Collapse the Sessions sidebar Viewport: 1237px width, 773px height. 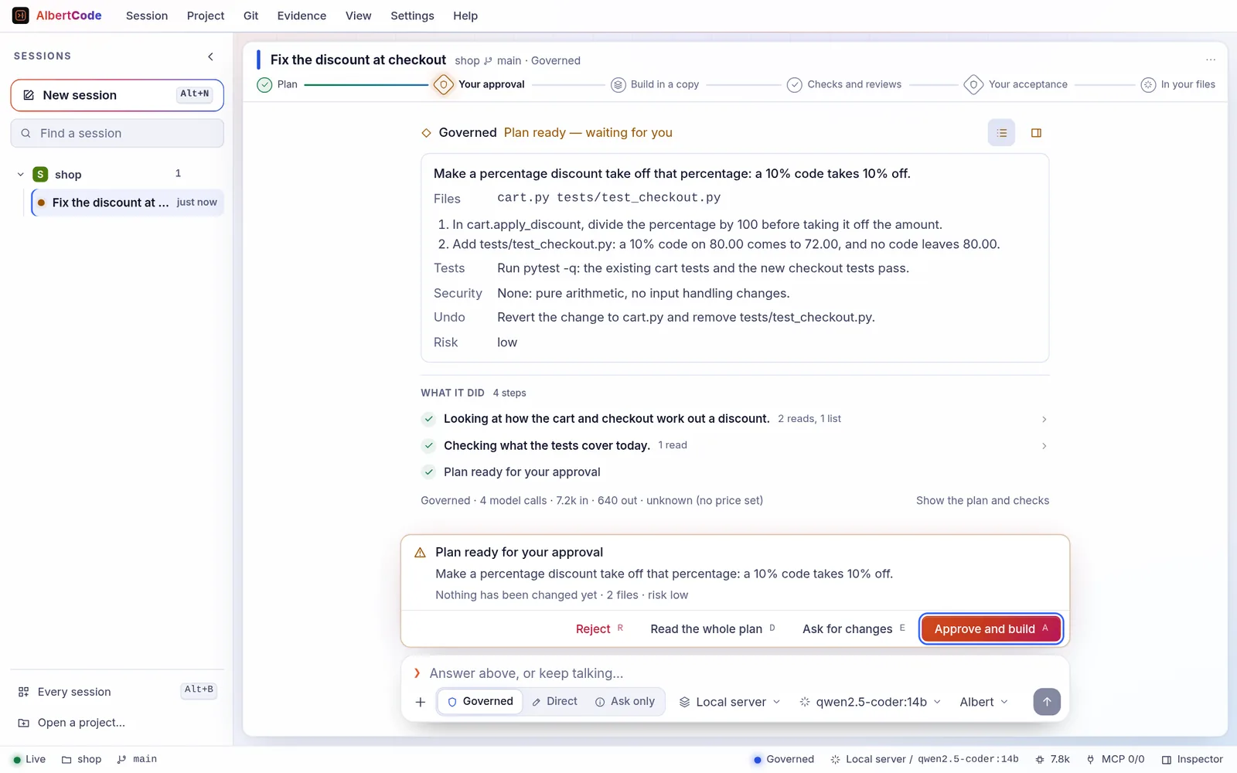[210, 56]
